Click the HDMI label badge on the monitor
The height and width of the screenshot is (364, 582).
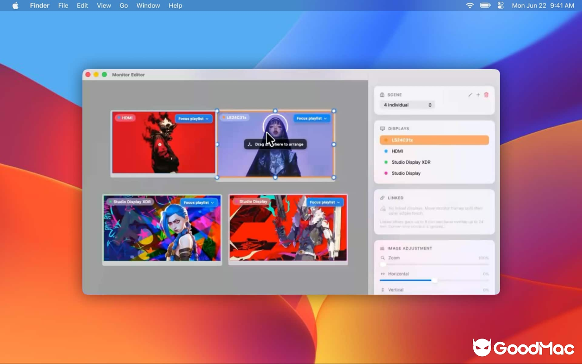click(x=125, y=118)
